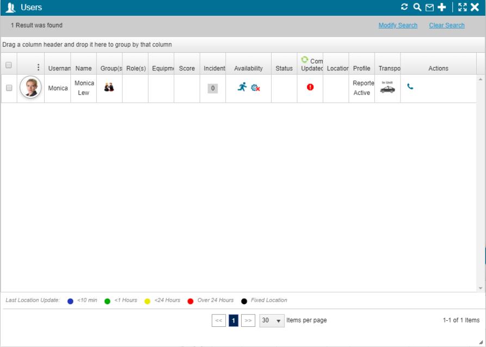Click the refresh icon in the header
This screenshot has width=486, height=347.
[404, 7]
